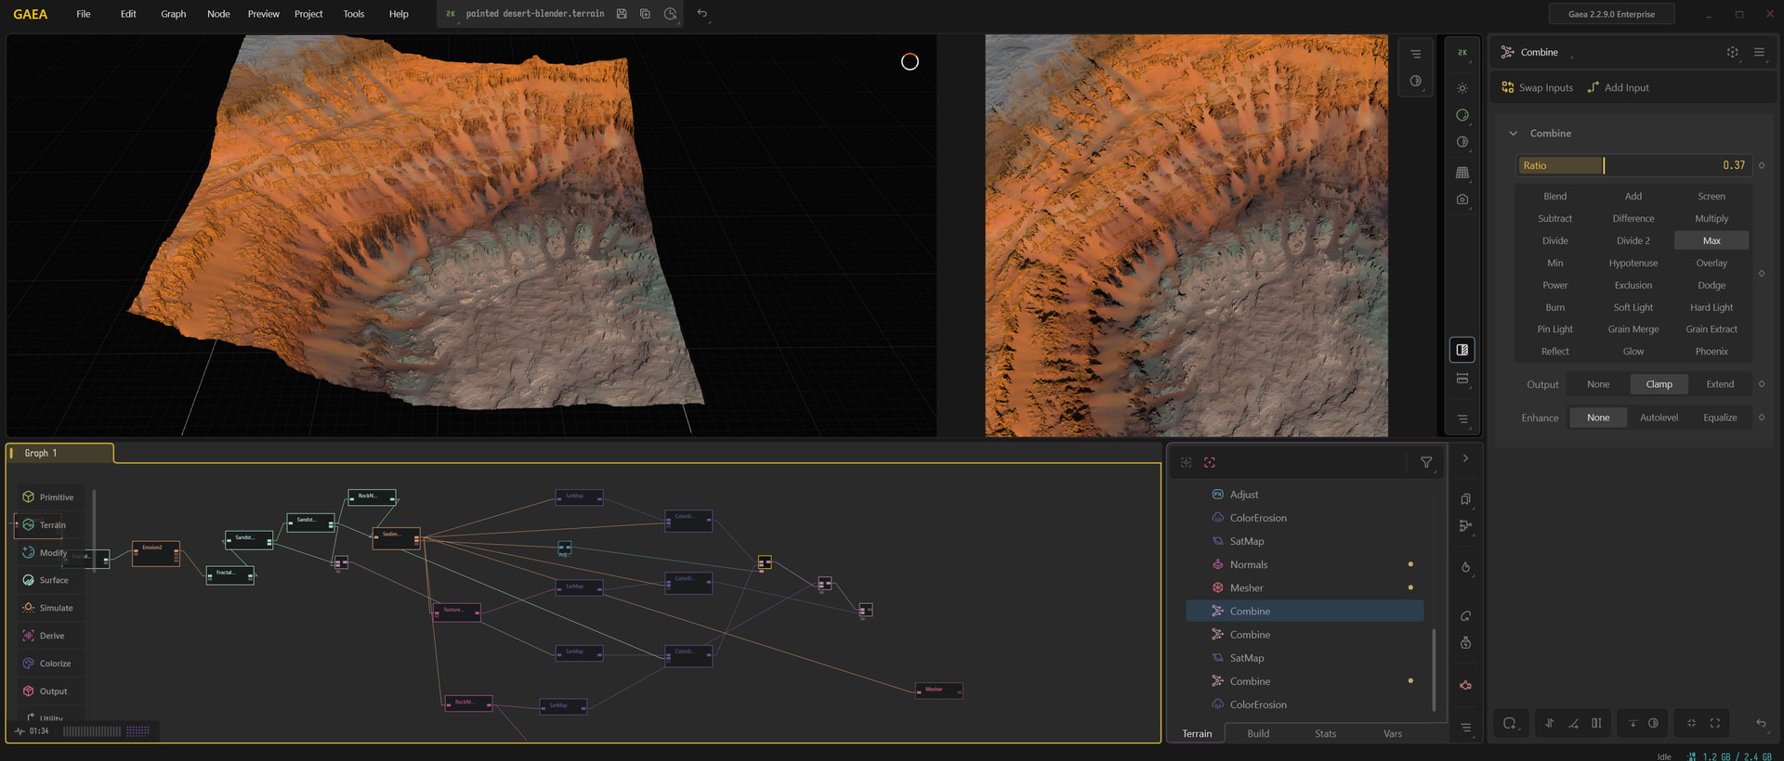Click the undo arrow in title bar

702,14
